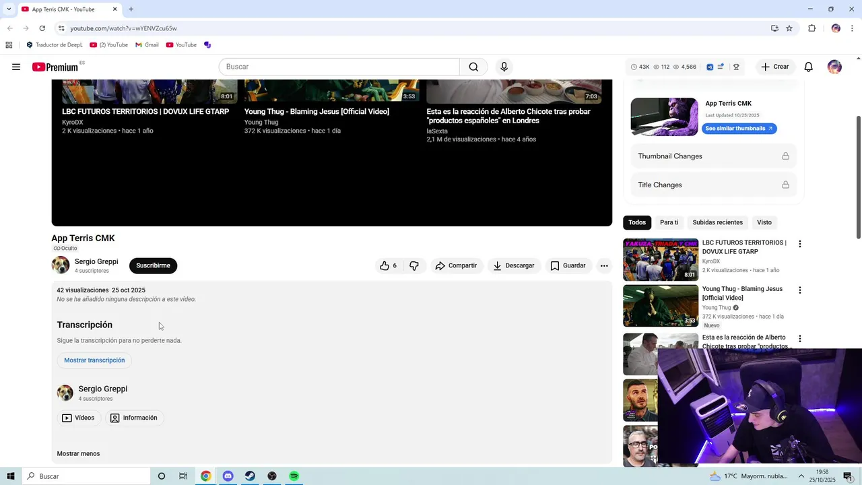Viewport: 862px width, 485px height.
Task: Open Young Thug - Blaming Jesus end-screen title
Action: click(x=317, y=112)
